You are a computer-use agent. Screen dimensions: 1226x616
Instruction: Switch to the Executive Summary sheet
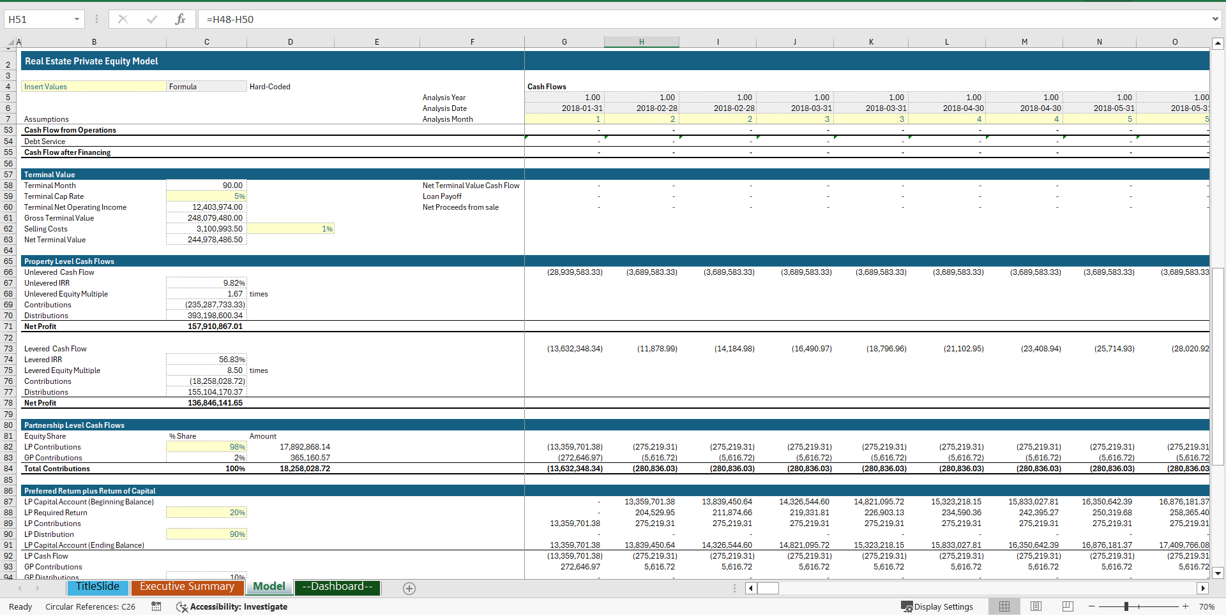click(187, 587)
